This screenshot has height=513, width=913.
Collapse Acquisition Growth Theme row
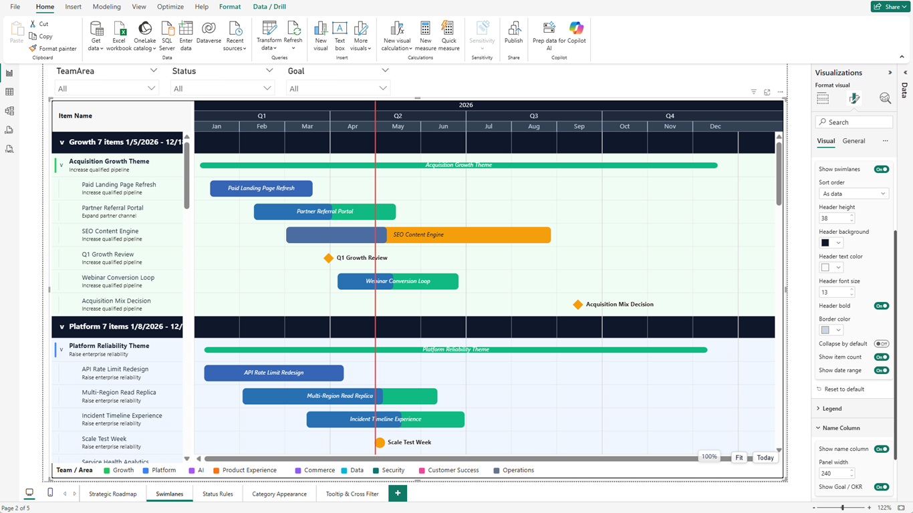tap(61, 164)
